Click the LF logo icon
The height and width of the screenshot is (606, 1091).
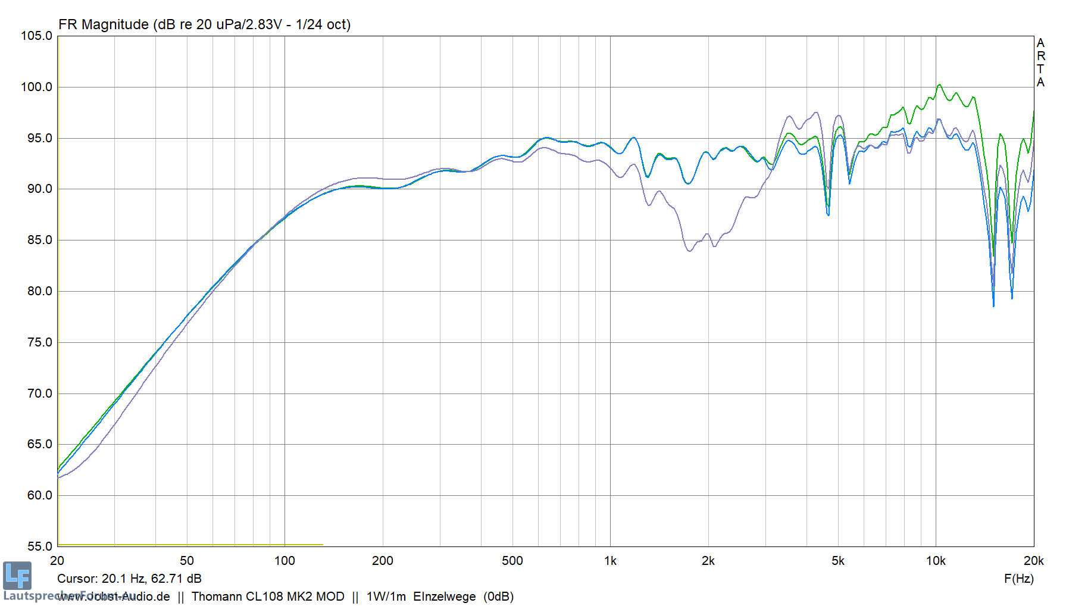[x=17, y=576]
